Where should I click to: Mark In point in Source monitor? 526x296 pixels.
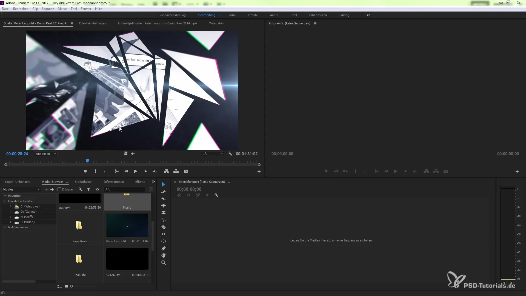coord(95,171)
